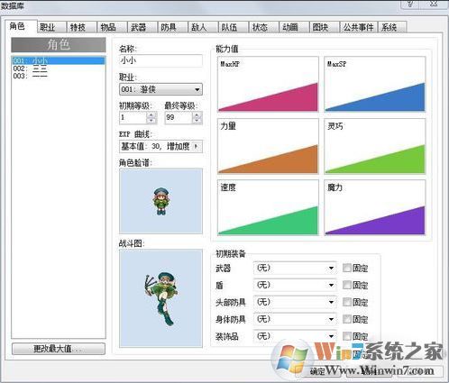Viewport: 449px width, 383px height.
Task: Switch to the 防具 tab
Action: pyautogui.click(x=172, y=27)
